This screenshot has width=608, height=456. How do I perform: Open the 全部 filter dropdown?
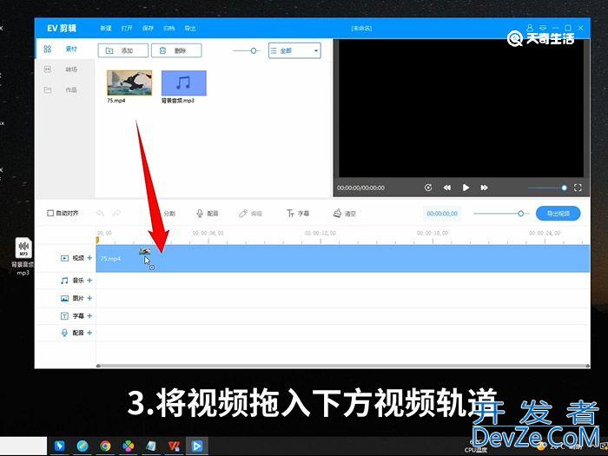tap(294, 50)
